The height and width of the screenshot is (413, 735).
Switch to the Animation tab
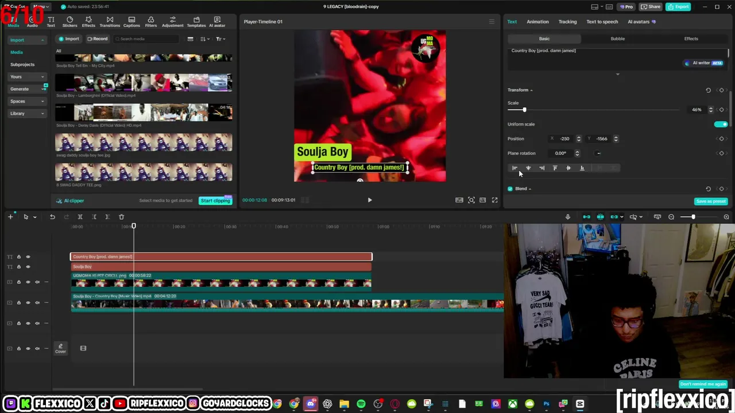(537, 22)
